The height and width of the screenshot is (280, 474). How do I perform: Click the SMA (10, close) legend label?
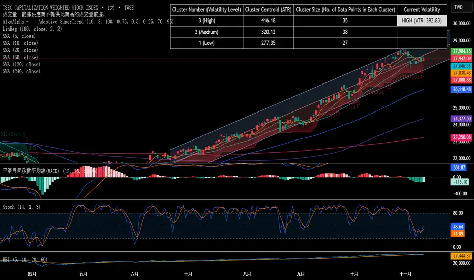pos(20,43)
